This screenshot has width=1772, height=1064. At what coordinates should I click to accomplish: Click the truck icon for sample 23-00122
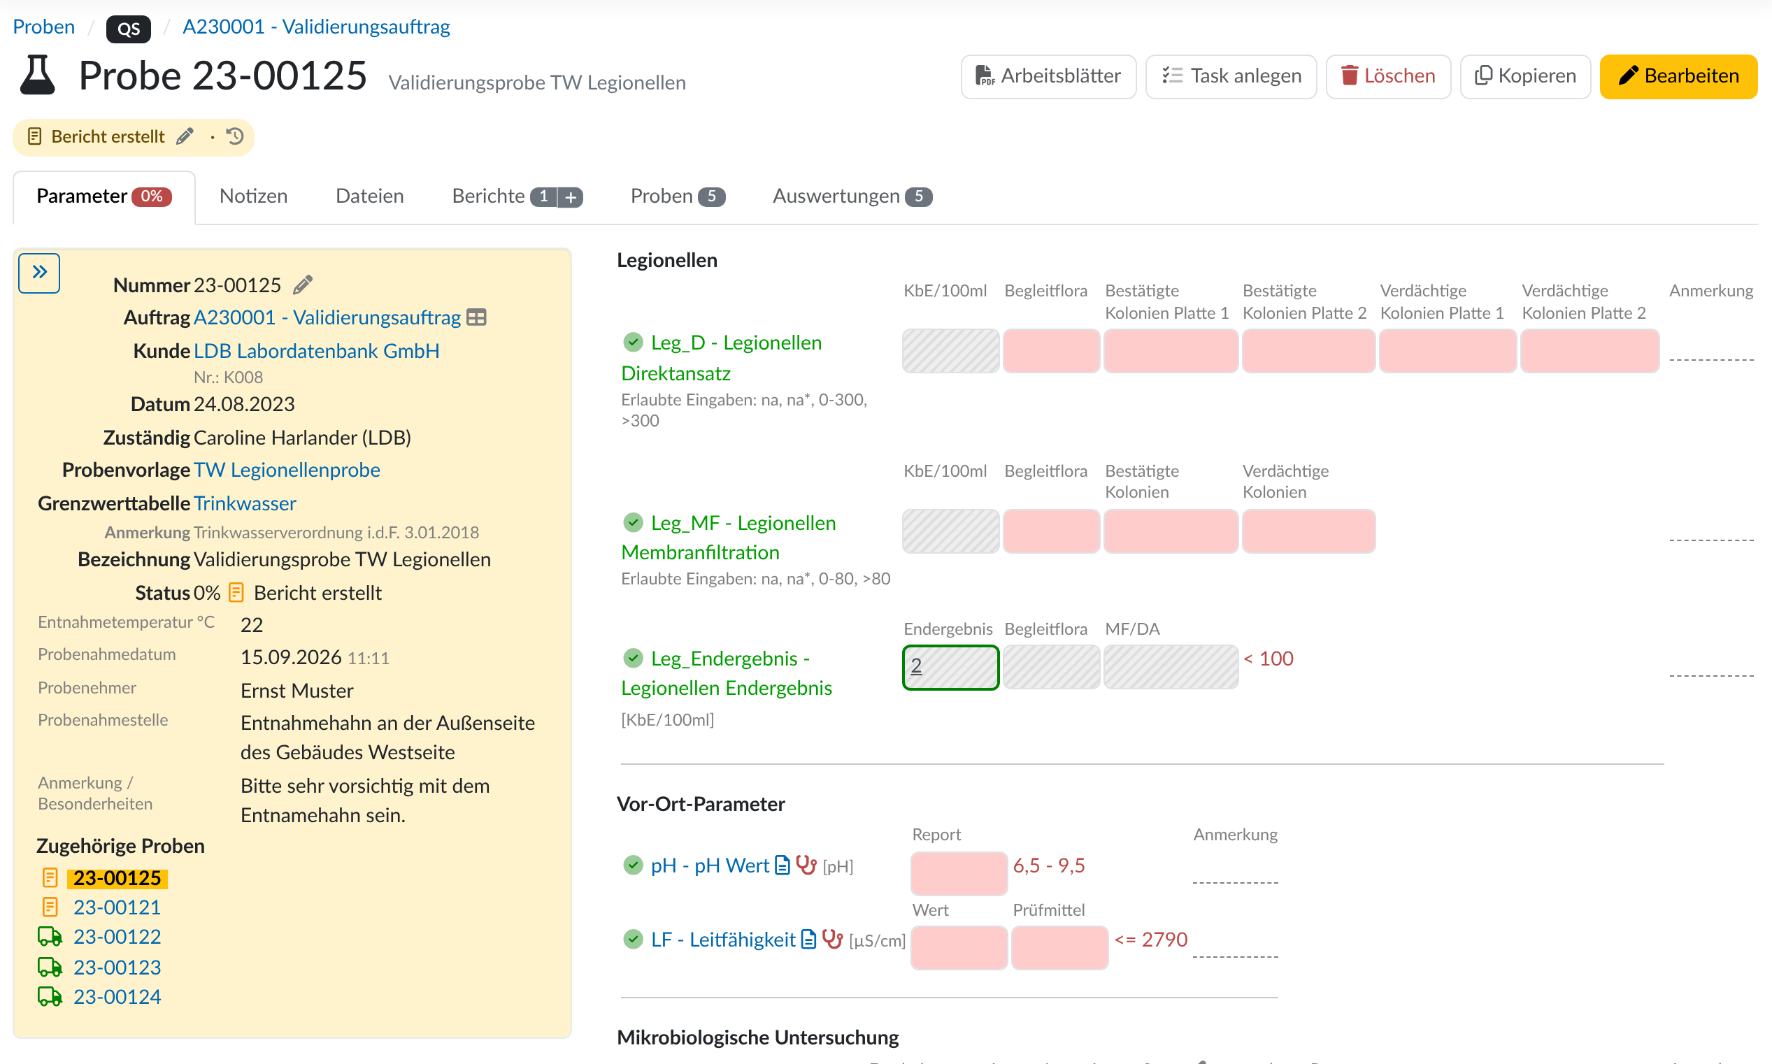50,937
